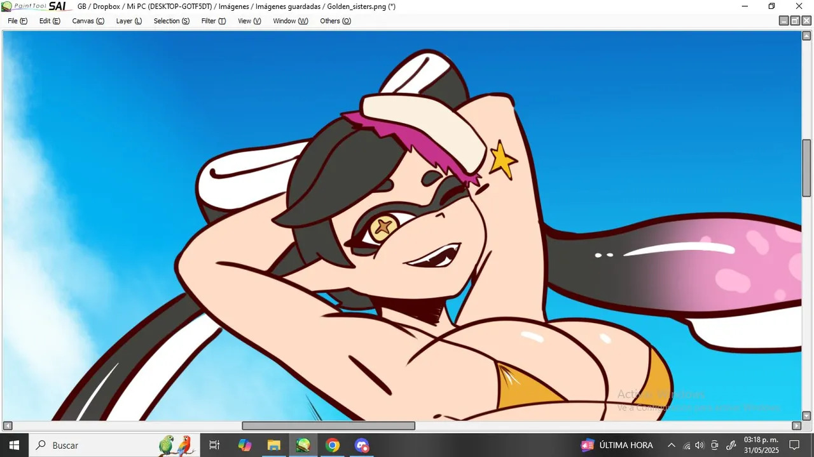The width and height of the screenshot is (814, 457).
Task: Select the PaintTool SAI taskbar icon
Action: pos(303,445)
